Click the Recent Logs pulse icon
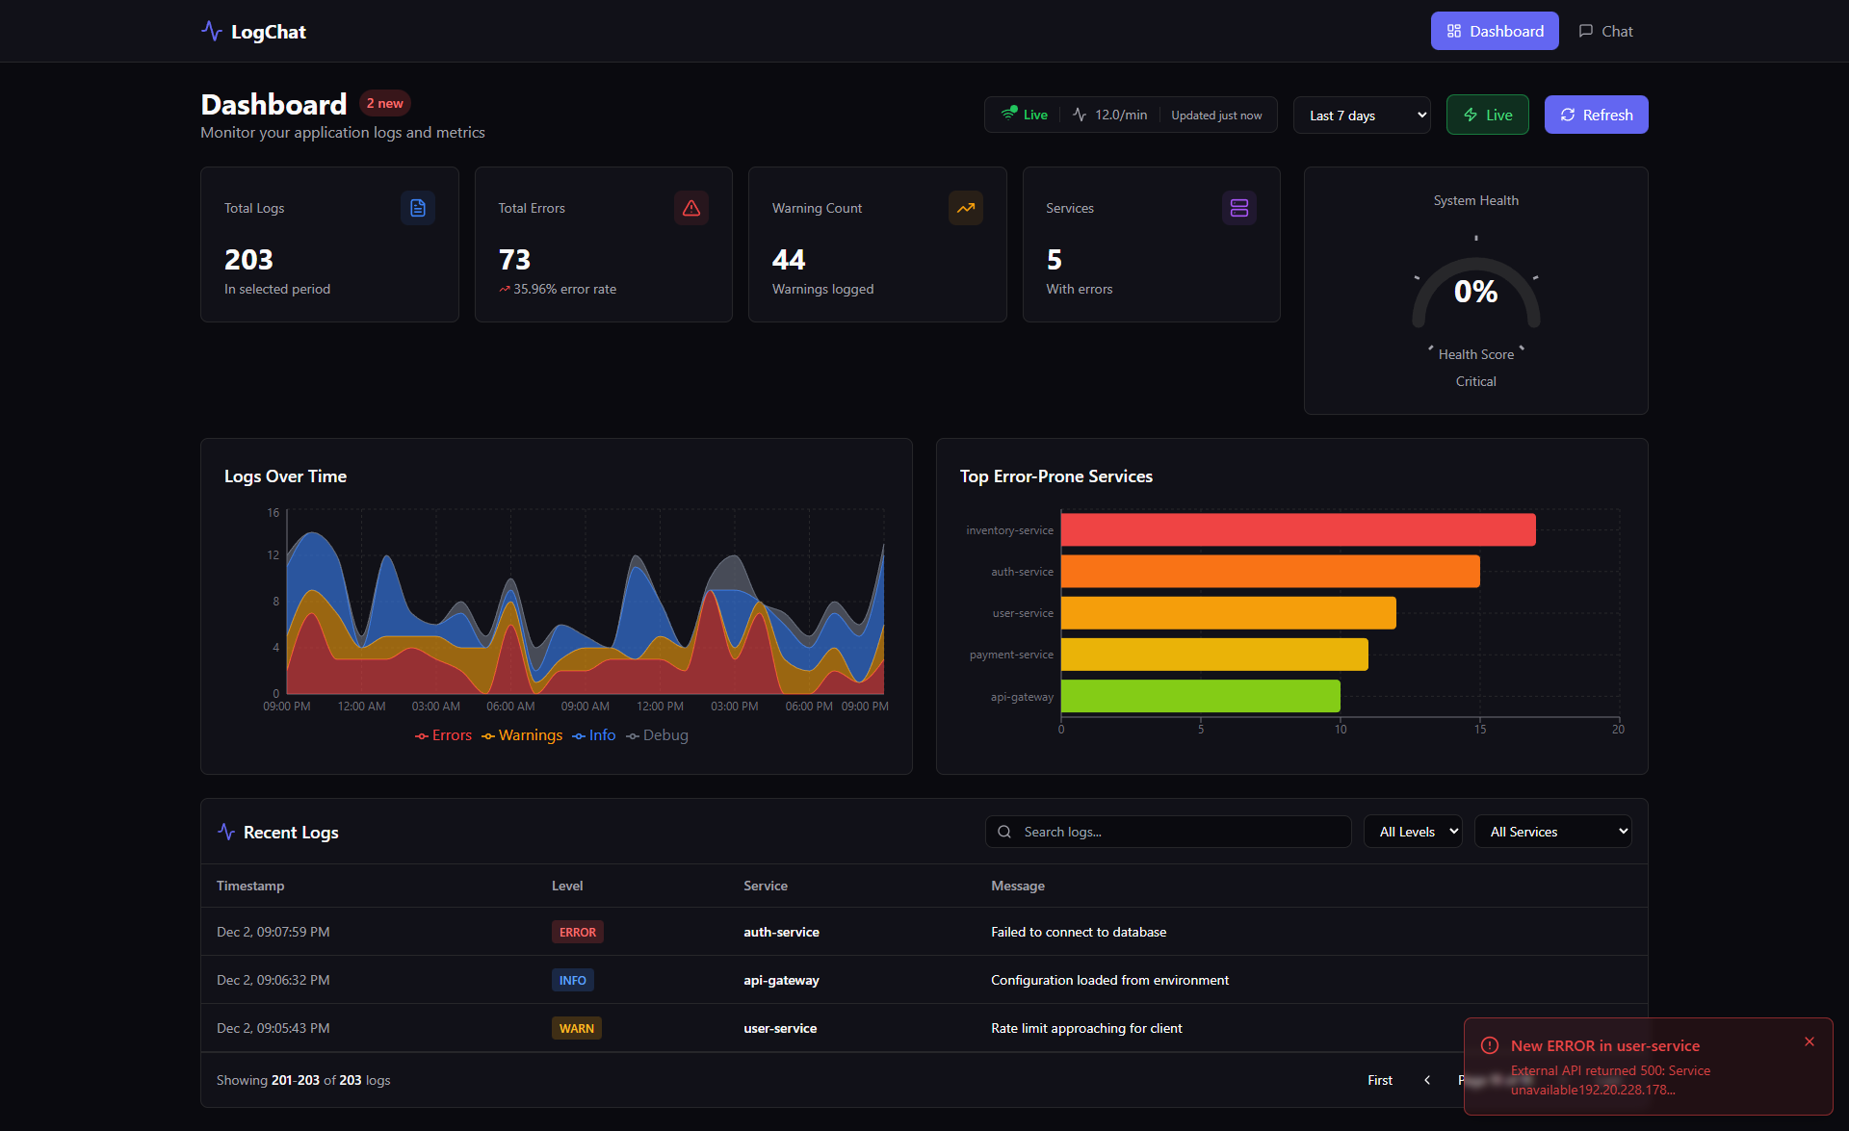The image size is (1849, 1131). (x=226, y=832)
